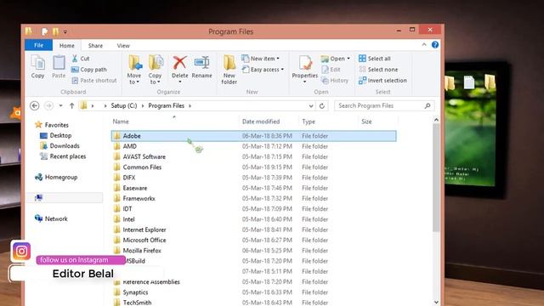Screen dimensions: 544x306
Task: Click the Open button in ribbon
Action: (335, 59)
